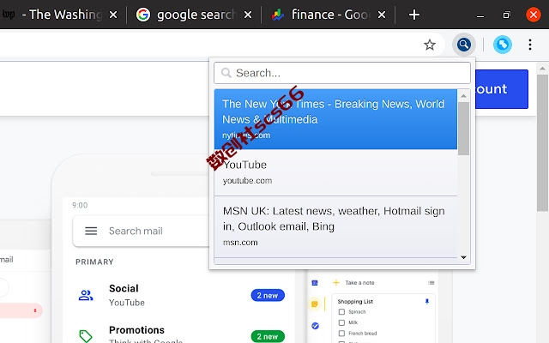Close the finance tab
The height and width of the screenshot is (343, 549).
tap(382, 15)
